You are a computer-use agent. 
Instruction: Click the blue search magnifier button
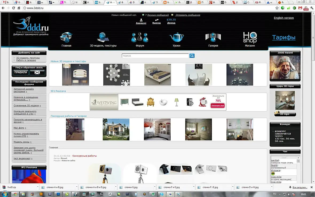tap(192, 56)
